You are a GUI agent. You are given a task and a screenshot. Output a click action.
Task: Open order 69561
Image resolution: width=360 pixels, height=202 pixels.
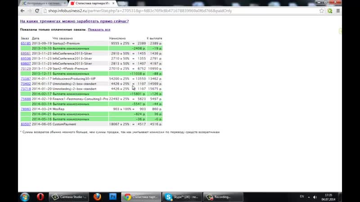pos(26,53)
